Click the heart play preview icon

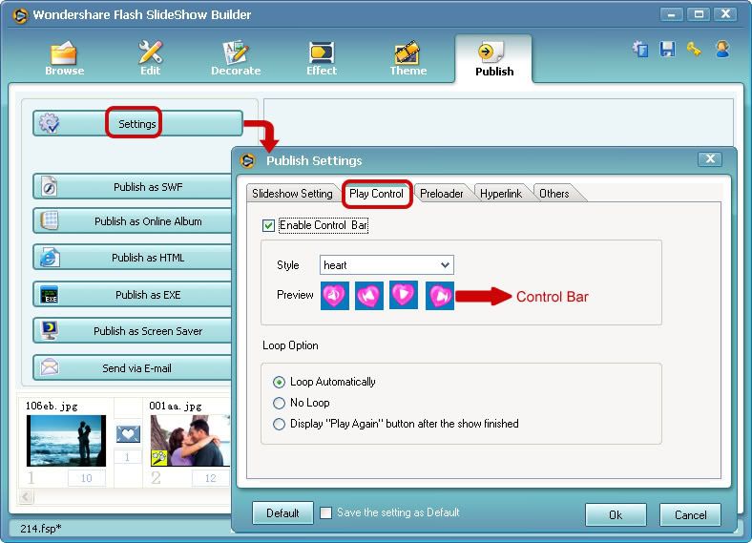(x=404, y=296)
